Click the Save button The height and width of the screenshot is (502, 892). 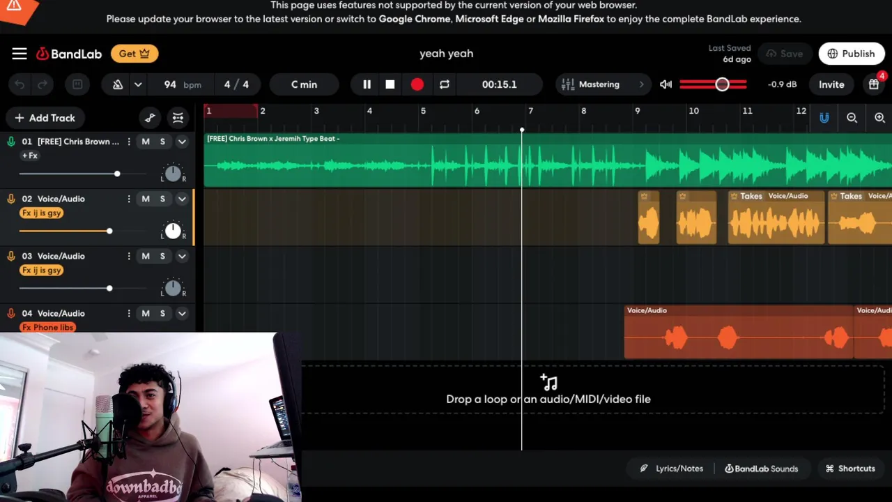pos(784,54)
